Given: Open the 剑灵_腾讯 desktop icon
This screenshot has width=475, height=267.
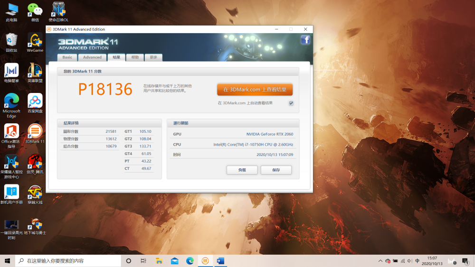Looking at the screenshot, I should click(35, 164).
